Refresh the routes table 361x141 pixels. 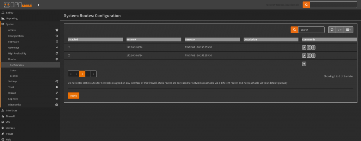click(x=332, y=30)
